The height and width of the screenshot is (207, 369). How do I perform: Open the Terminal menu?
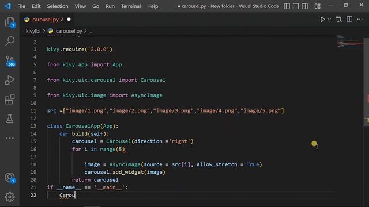[131, 6]
